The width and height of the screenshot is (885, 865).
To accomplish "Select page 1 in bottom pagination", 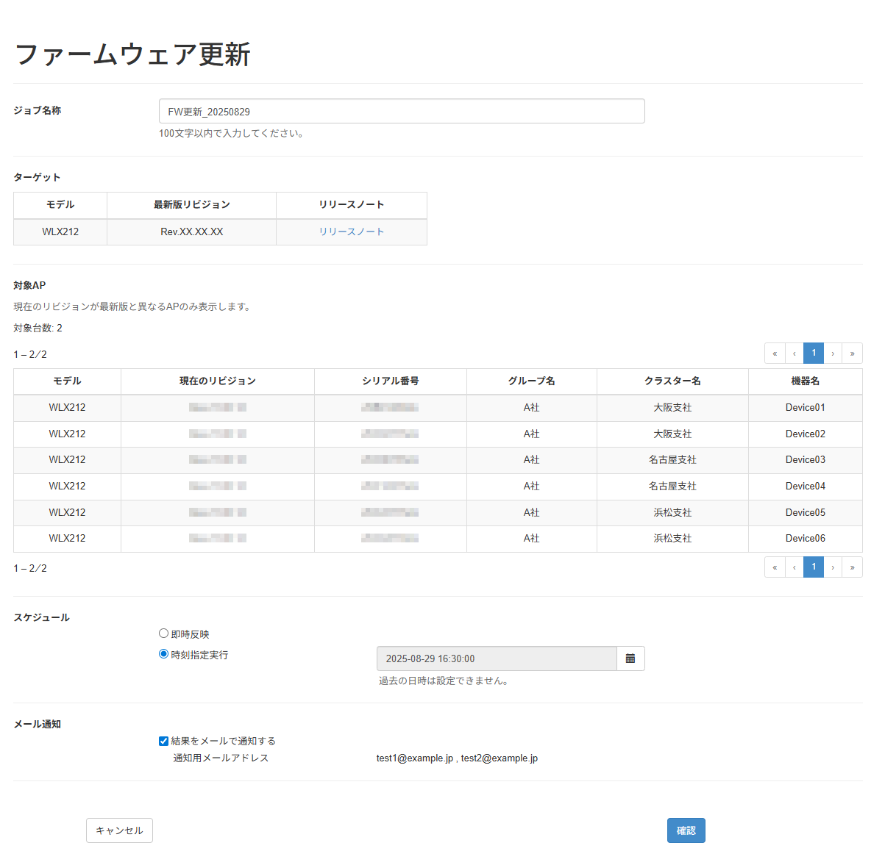I will coord(813,567).
